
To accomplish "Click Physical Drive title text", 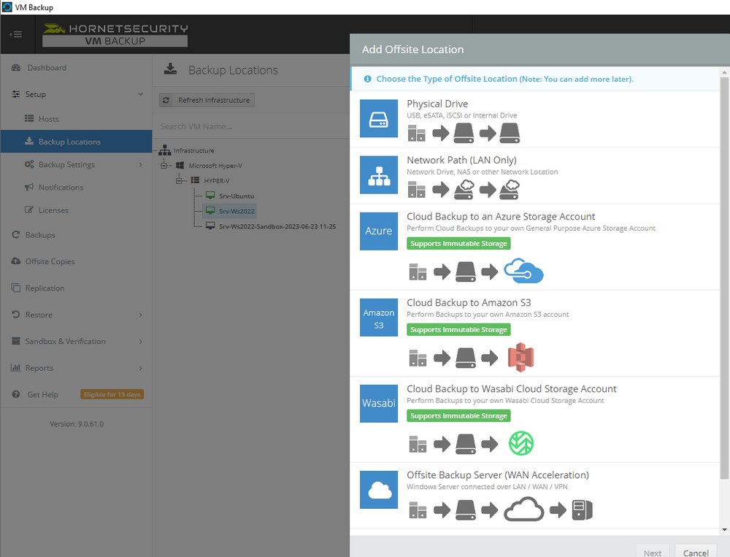I will pos(437,104).
